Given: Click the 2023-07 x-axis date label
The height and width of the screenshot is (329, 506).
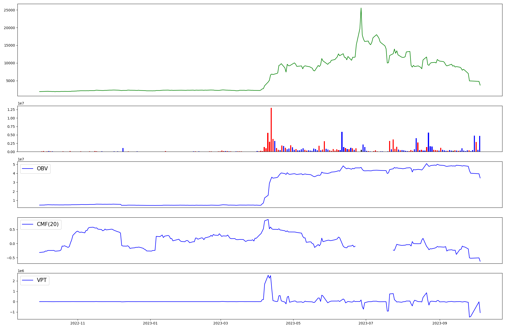Looking at the screenshot, I should click(x=366, y=323).
